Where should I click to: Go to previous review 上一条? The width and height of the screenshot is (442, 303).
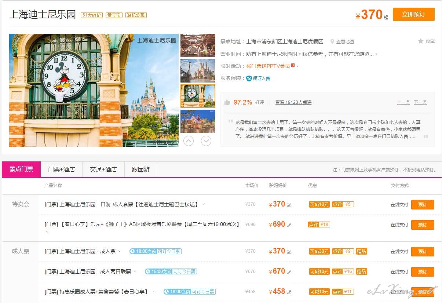coord(403,102)
